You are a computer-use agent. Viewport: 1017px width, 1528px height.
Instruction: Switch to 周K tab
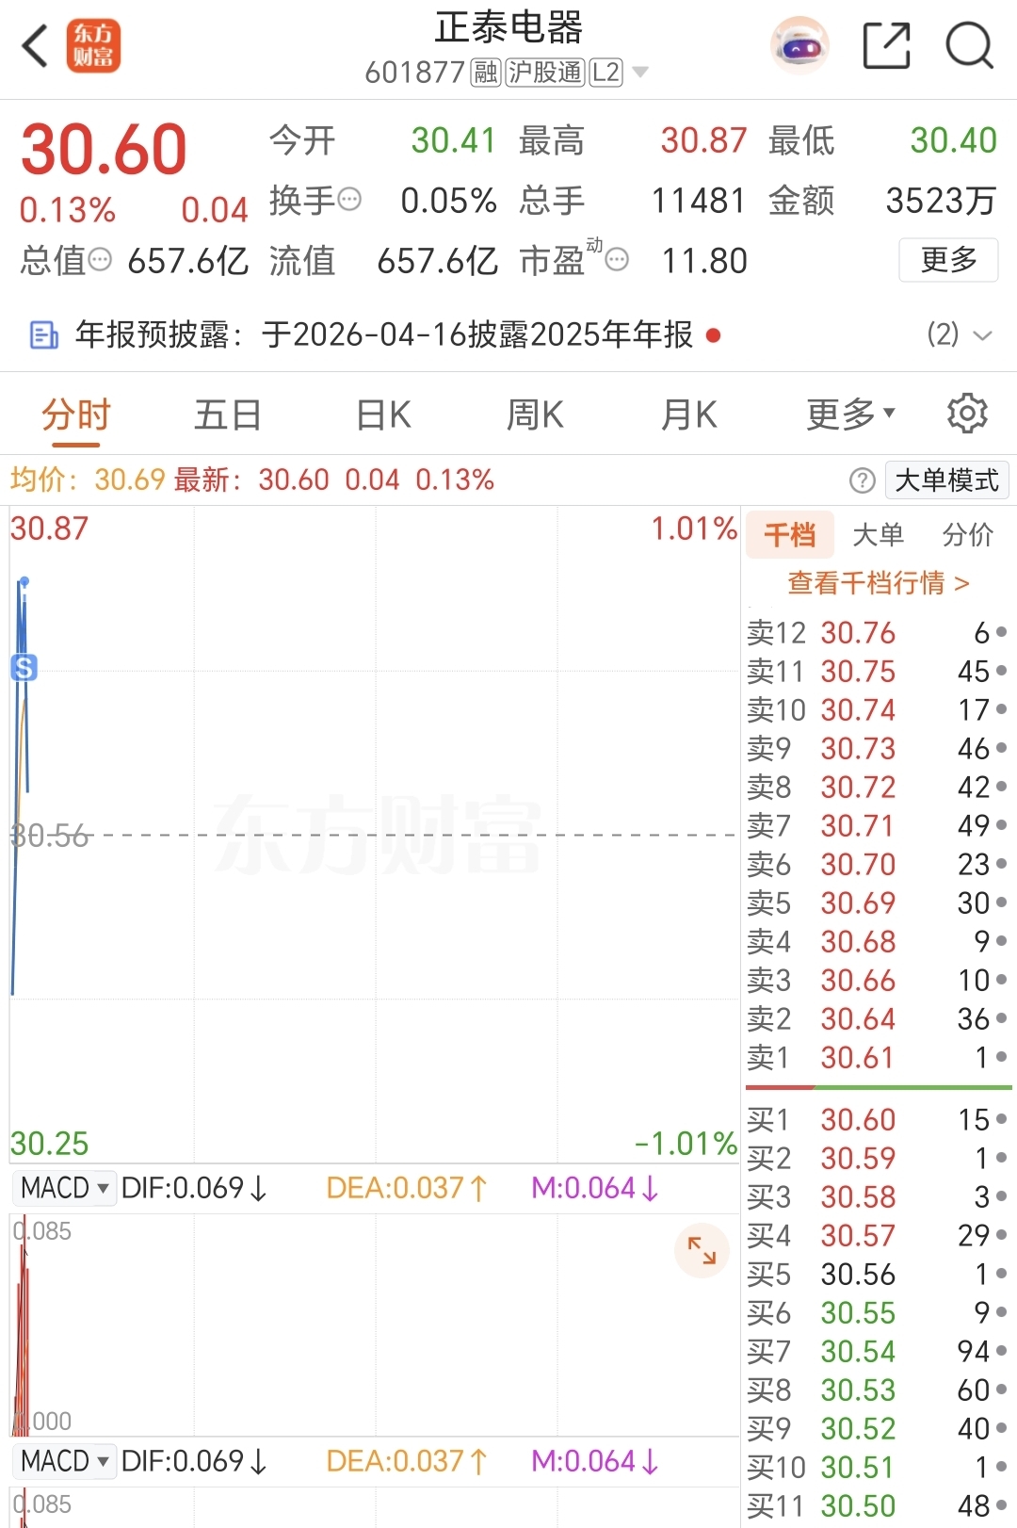pyautogui.click(x=535, y=415)
